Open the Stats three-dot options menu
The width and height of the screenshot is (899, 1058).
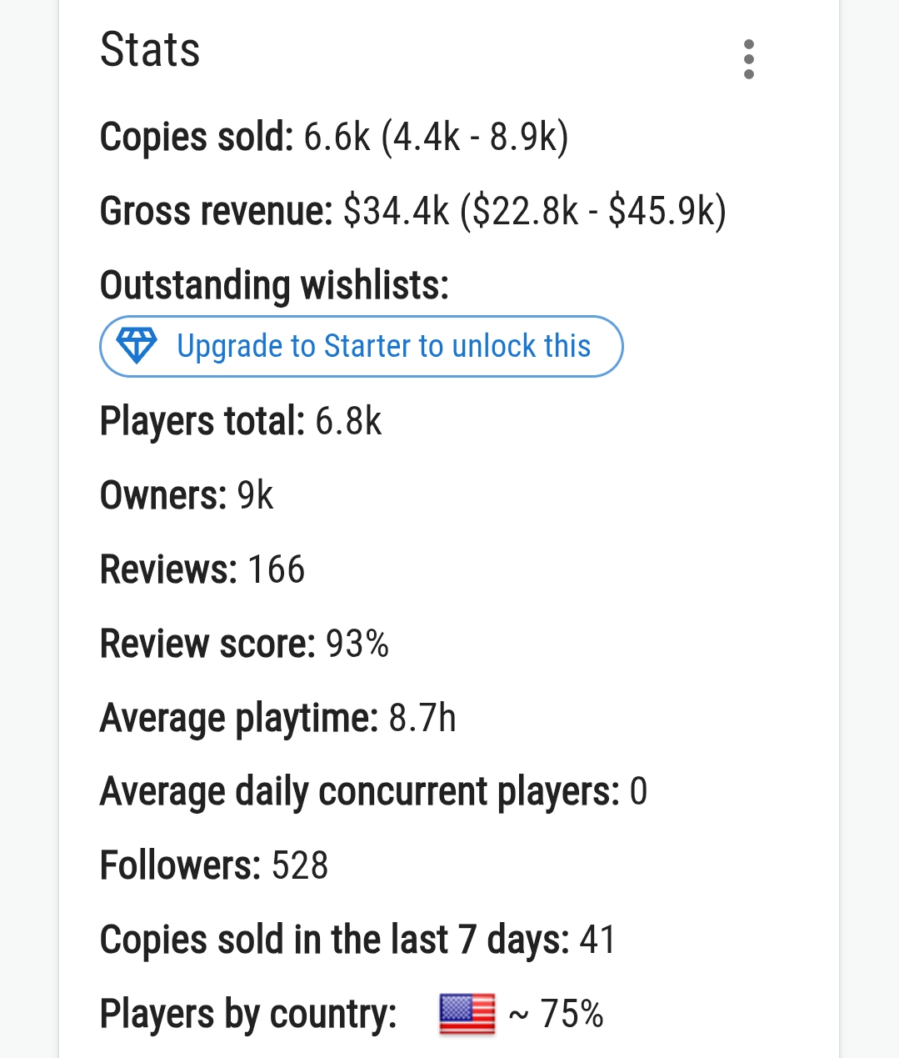pos(748,59)
